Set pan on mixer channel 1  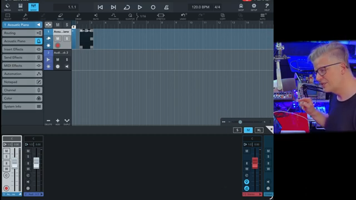[x=12, y=138]
